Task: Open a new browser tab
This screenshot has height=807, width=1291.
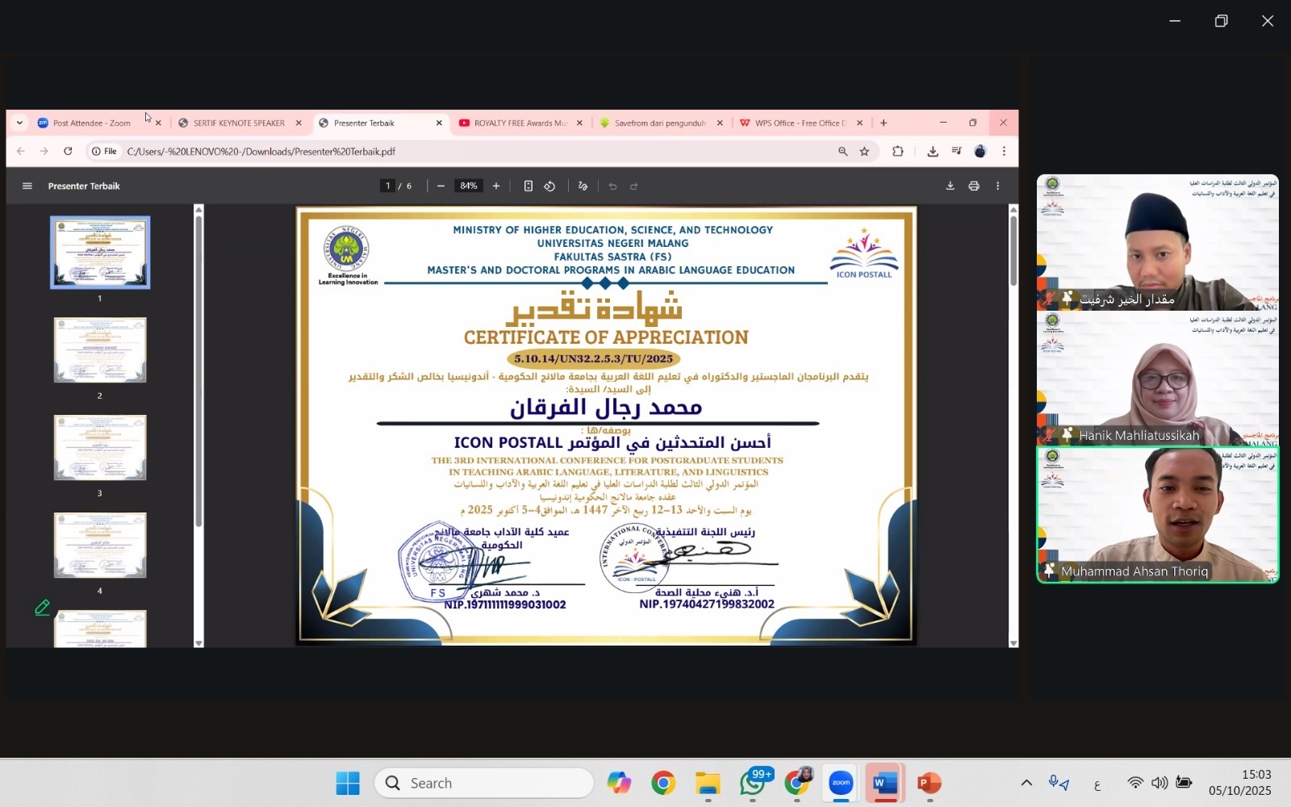Action: [884, 123]
